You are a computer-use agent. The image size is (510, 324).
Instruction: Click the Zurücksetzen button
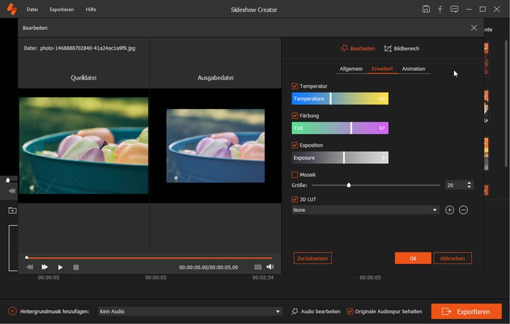click(x=312, y=258)
